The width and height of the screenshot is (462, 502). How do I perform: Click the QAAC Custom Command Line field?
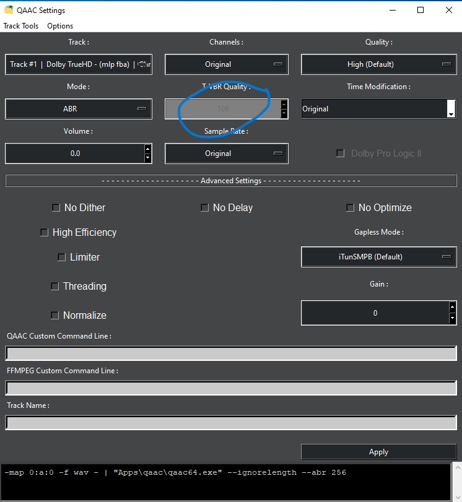(231, 353)
